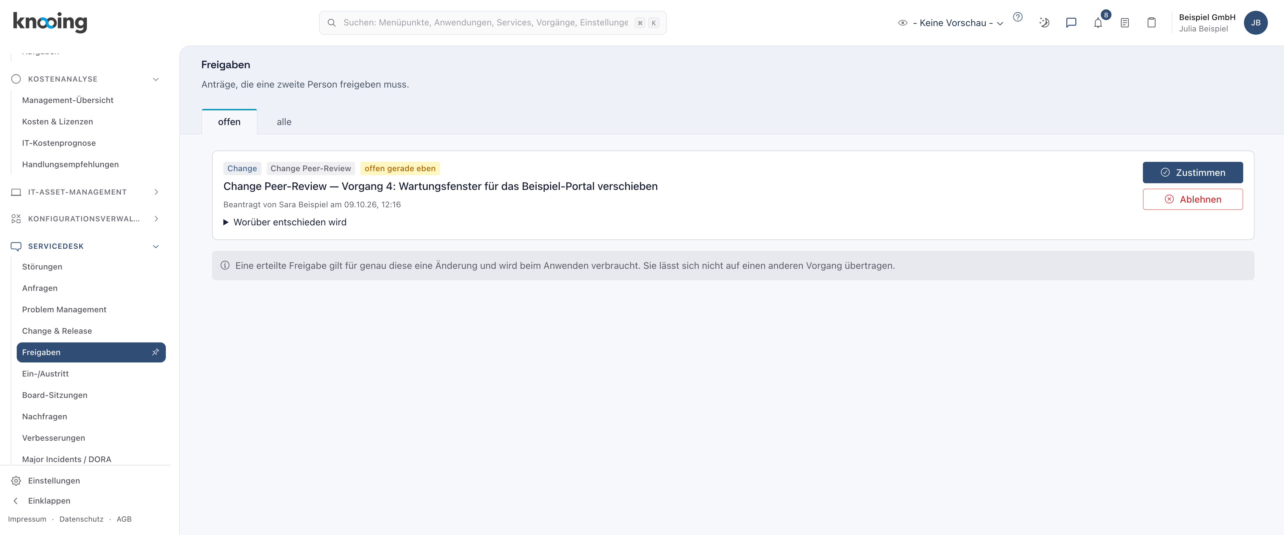
Task: Click the JB user avatar
Action: pyautogui.click(x=1256, y=23)
